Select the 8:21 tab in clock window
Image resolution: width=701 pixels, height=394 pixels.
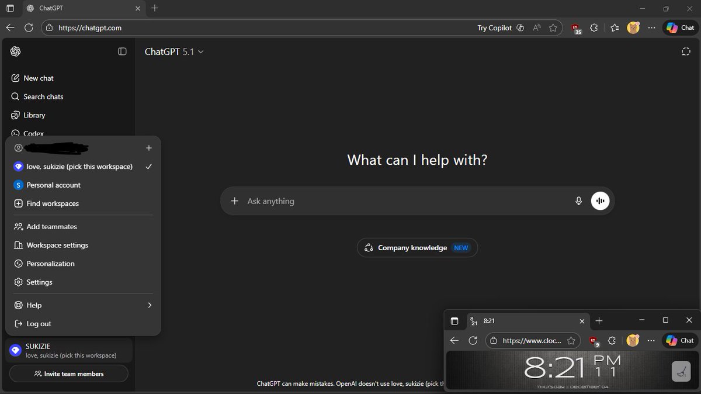point(528,321)
